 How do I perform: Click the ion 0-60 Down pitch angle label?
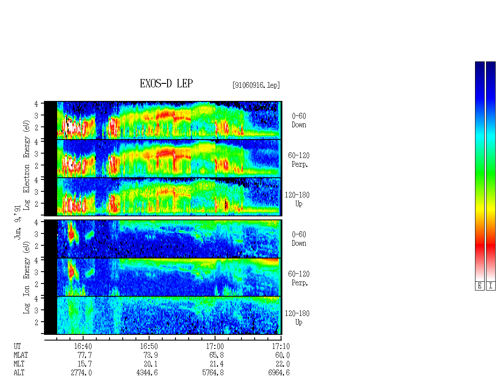(x=299, y=239)
